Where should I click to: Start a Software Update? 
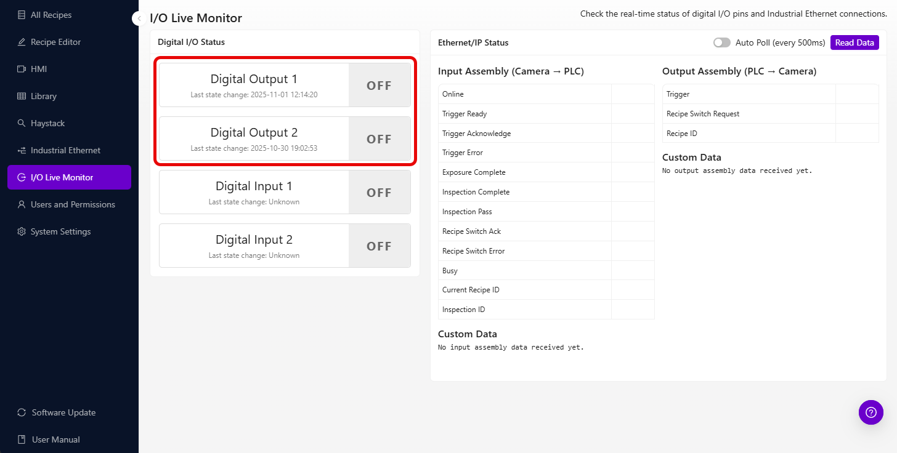click(x=63, y=412)
